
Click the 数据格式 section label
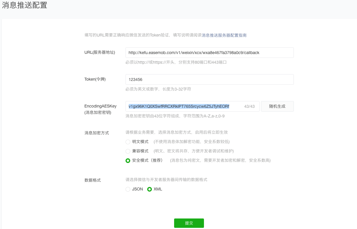coord(92,180)
